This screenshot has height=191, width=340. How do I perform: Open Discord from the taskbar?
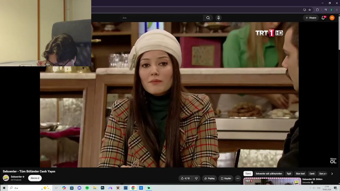click(x=79, y=188)
